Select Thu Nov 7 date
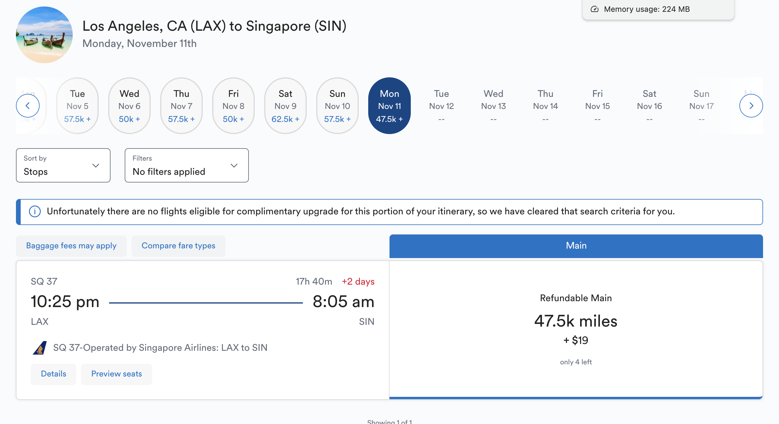 pos(181,106)
